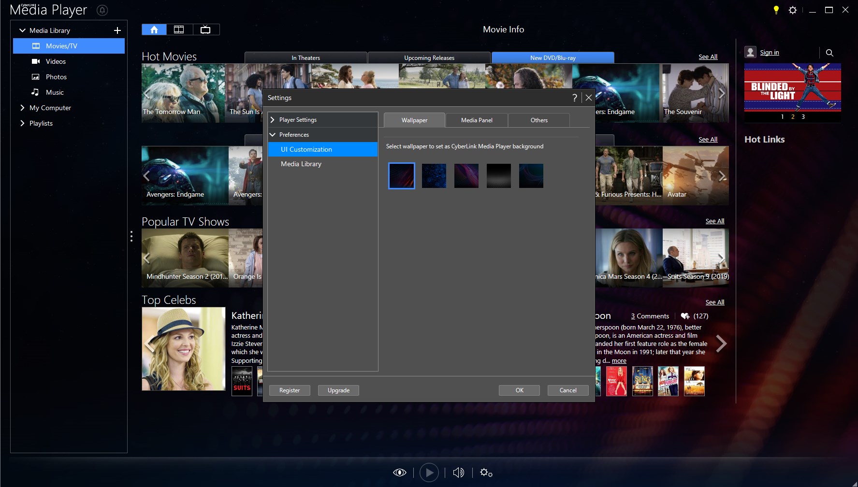Viewport: 858px width, 487px height.
Task: Switch to the Media Panel tab
Action: pos(476,120)
